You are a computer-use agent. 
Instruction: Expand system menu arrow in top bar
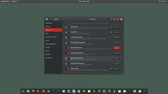(166, 1)
